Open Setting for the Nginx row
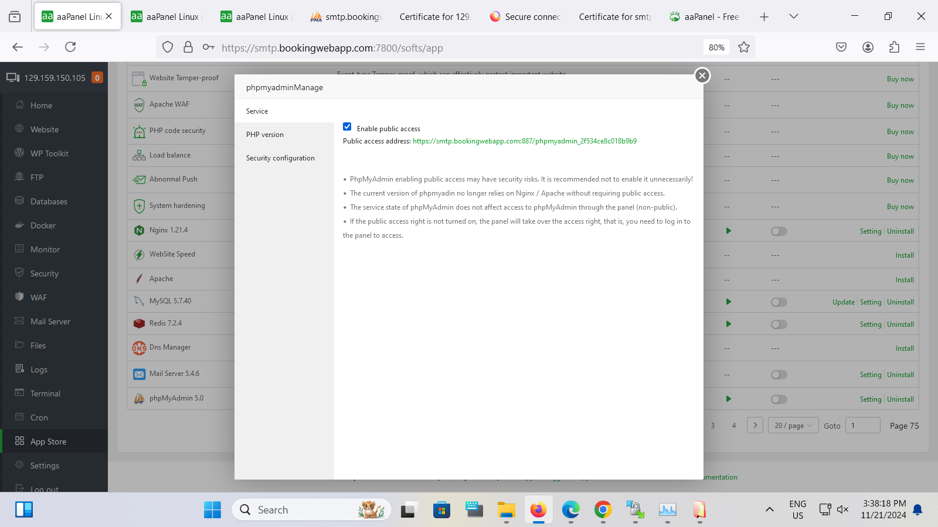Image resolution: width=938 pixels, height=527 pixels. (x=871, y=231)
